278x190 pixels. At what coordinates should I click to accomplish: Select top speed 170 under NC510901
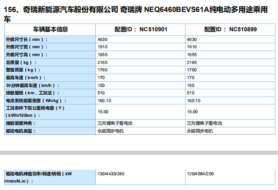pos(101,78)
